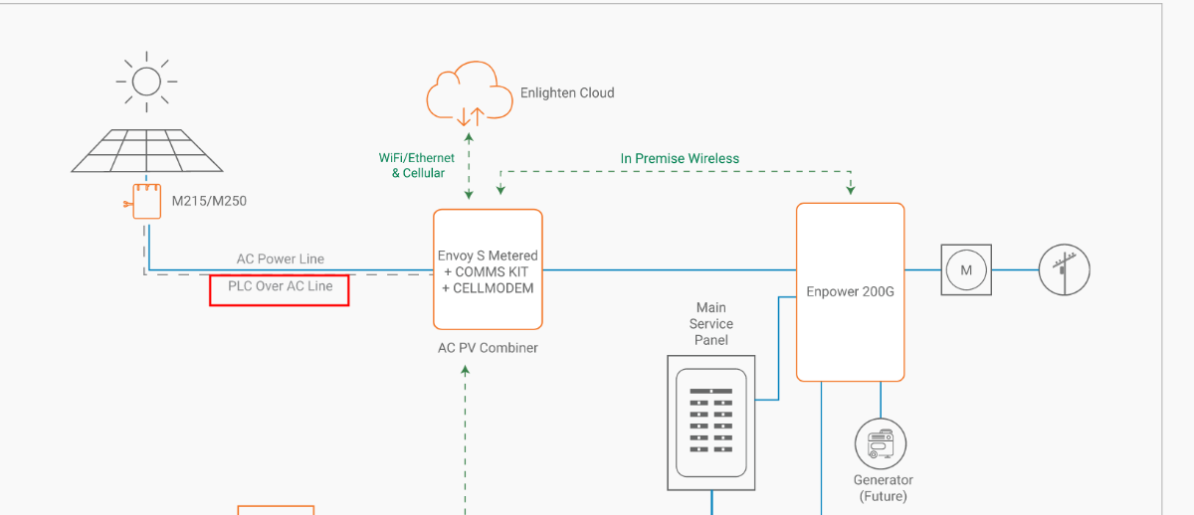Click the AC PV Combiner caption
This screenshot has height=515, width=1194.
(488, 348)
